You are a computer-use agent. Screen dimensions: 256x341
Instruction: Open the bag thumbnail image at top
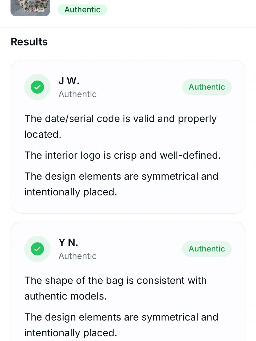click(30, 8)
